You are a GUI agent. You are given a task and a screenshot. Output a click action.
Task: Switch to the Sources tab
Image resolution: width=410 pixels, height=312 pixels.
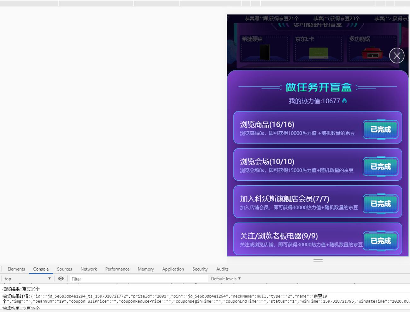(64, 269)
